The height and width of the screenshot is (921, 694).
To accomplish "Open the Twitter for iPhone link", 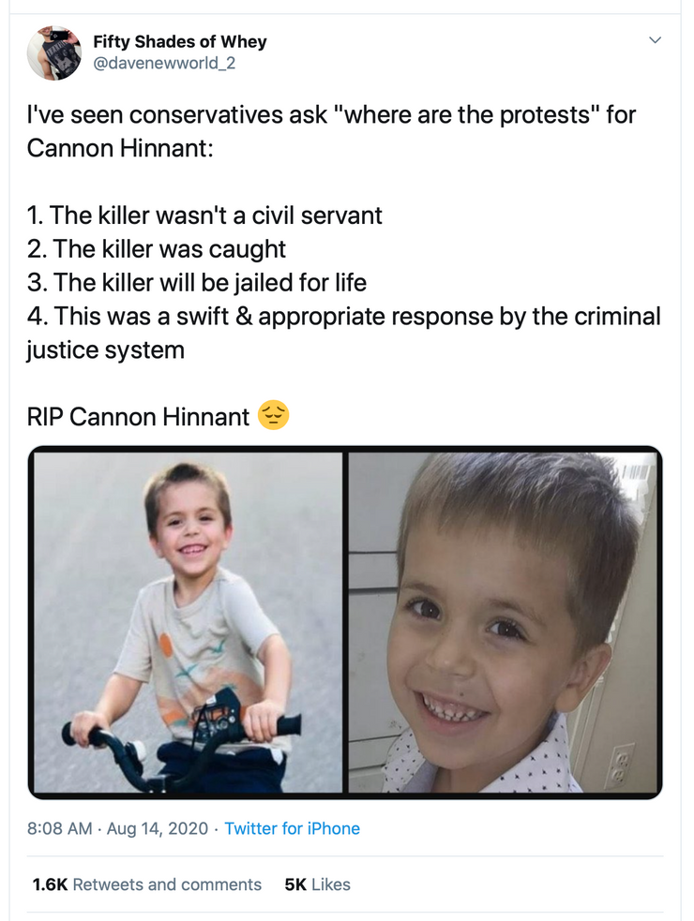I will pos(293,828).
